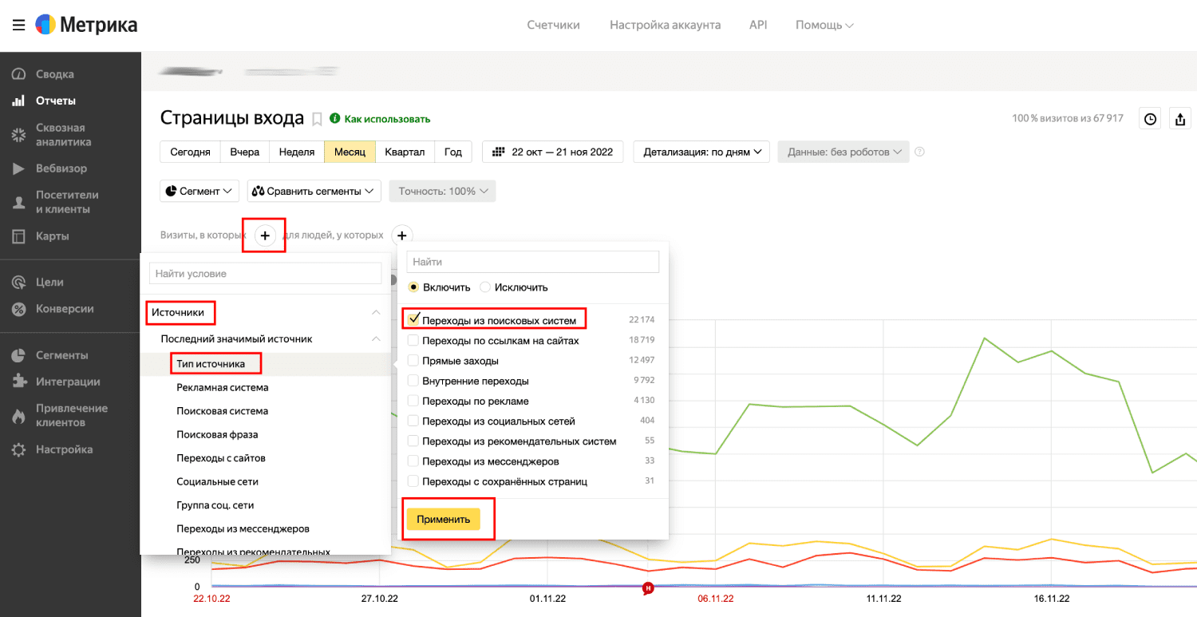The image size is (1197, 617).
Task: Select the 'Исключить' radio button
Action: (x=484, y=287)
